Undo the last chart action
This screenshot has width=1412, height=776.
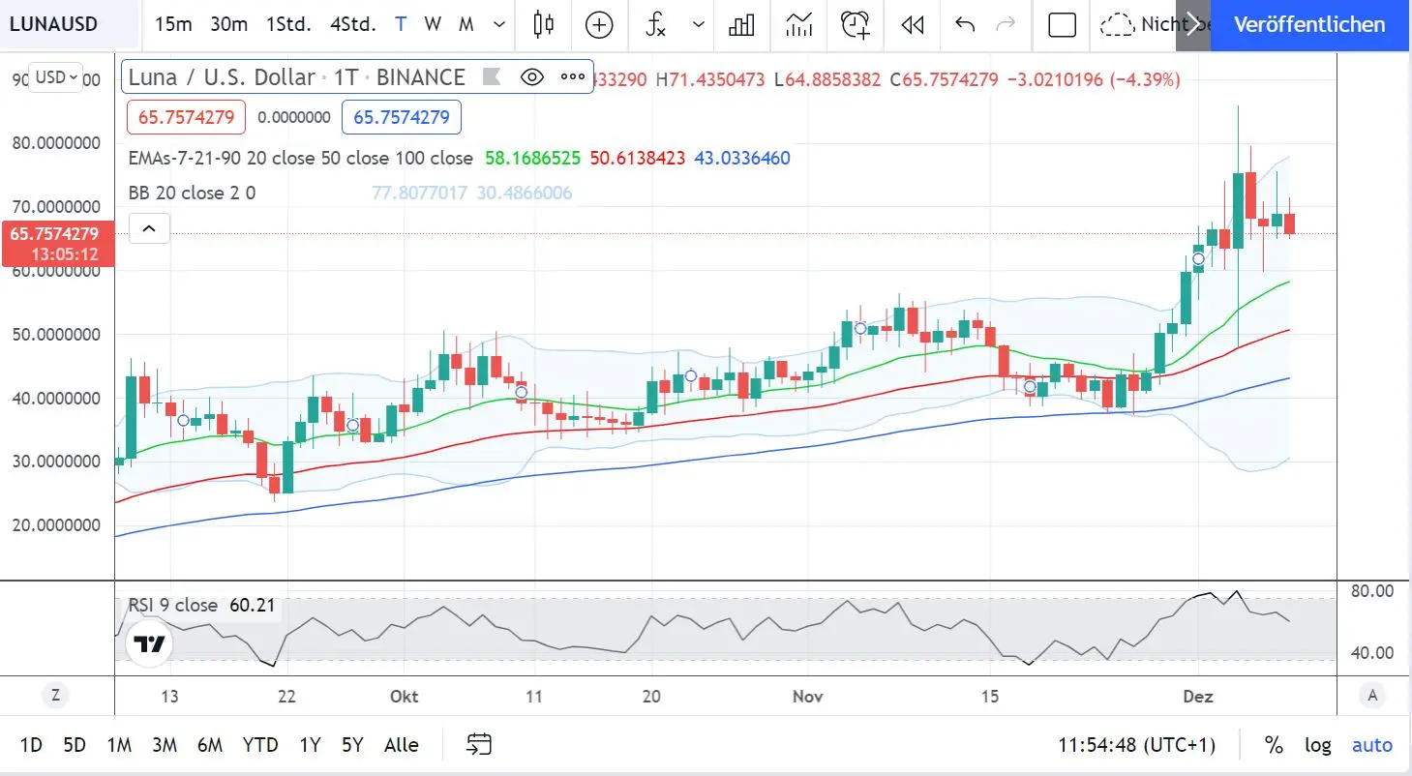[964, 25]
